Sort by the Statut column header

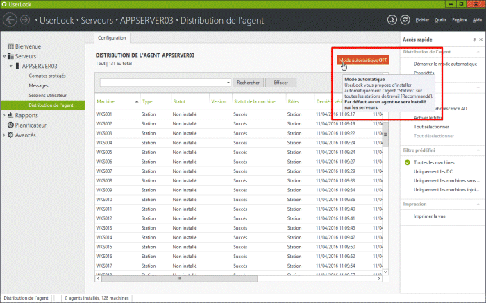(x=179, y=101)
